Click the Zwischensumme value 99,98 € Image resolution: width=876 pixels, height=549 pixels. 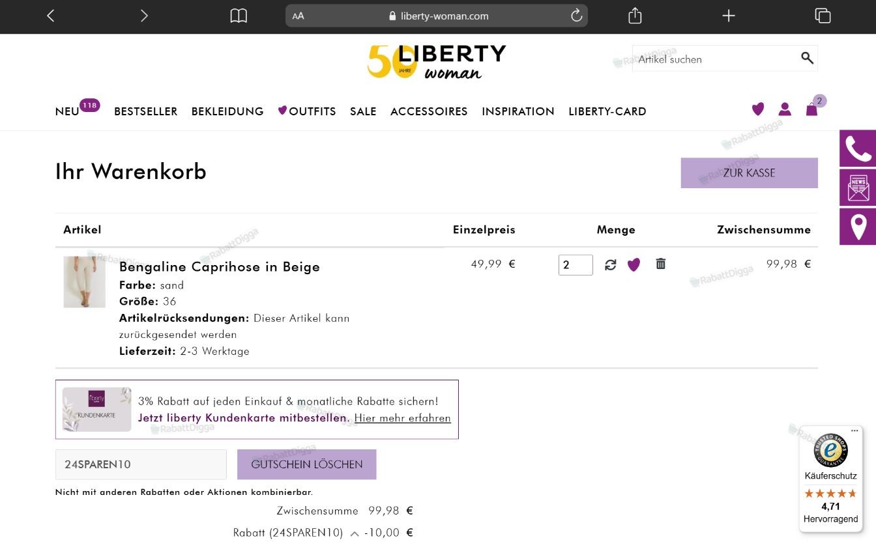point(789,264)
